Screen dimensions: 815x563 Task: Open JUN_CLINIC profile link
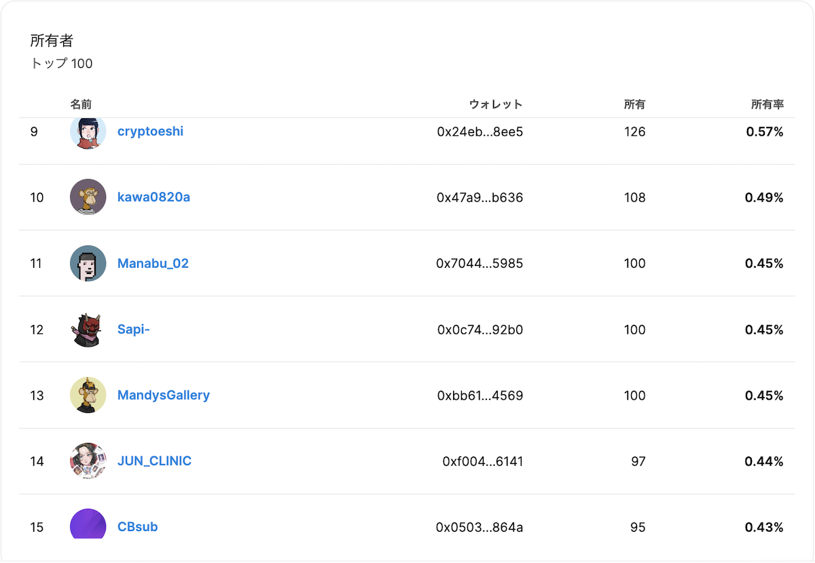click(x=154, y=461)
